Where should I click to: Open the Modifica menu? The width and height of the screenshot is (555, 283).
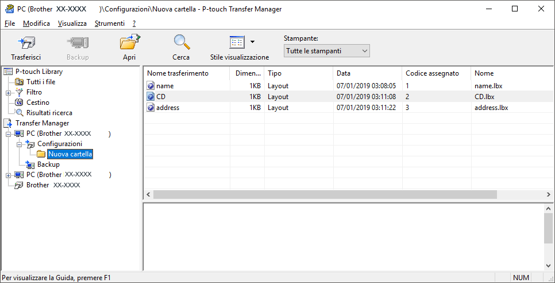[36, 23]
